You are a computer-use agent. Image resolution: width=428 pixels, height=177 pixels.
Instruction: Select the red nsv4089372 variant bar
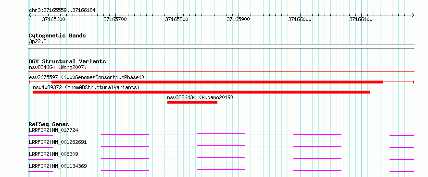[201, 92]
